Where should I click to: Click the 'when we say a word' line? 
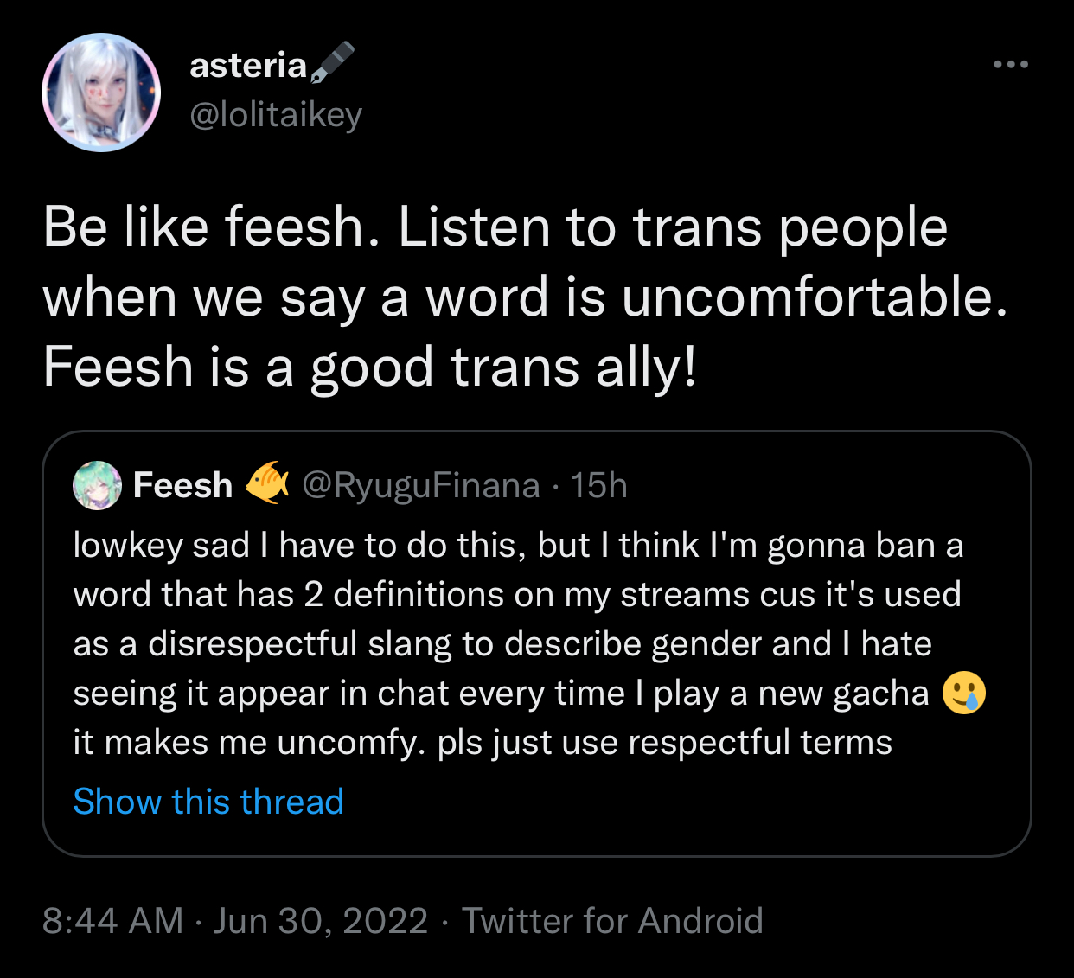point(525,297)
